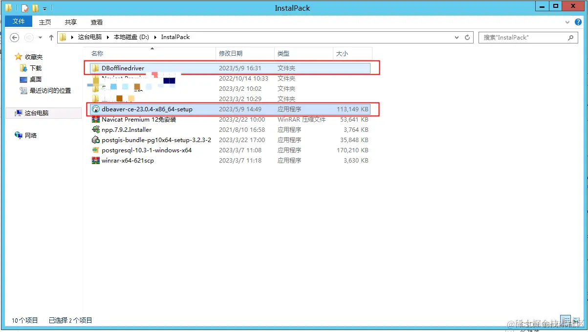Click 本地磁盘 (D:) in the address path
588x332 pixels.
point(131,37)
